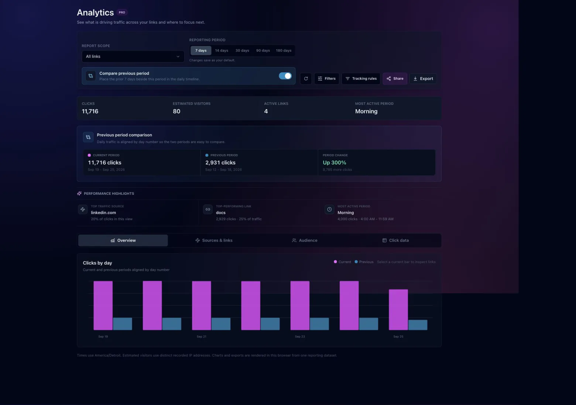The width and height of the screenshot is (576, 405).
Task: Click the Estimated Visitors value 80
Action: click(176, 111)
